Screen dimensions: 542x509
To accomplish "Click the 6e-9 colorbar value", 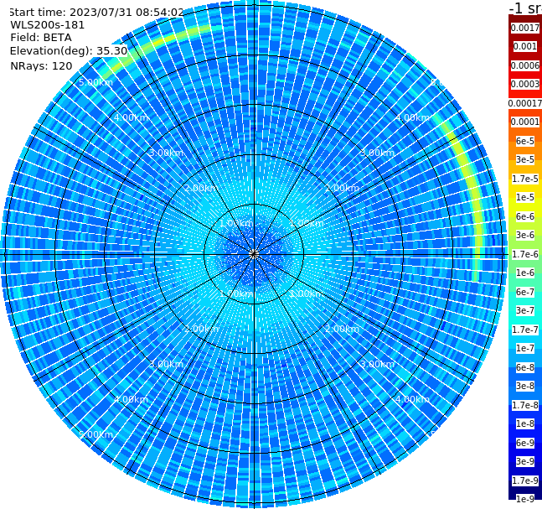I will point(525,443).
